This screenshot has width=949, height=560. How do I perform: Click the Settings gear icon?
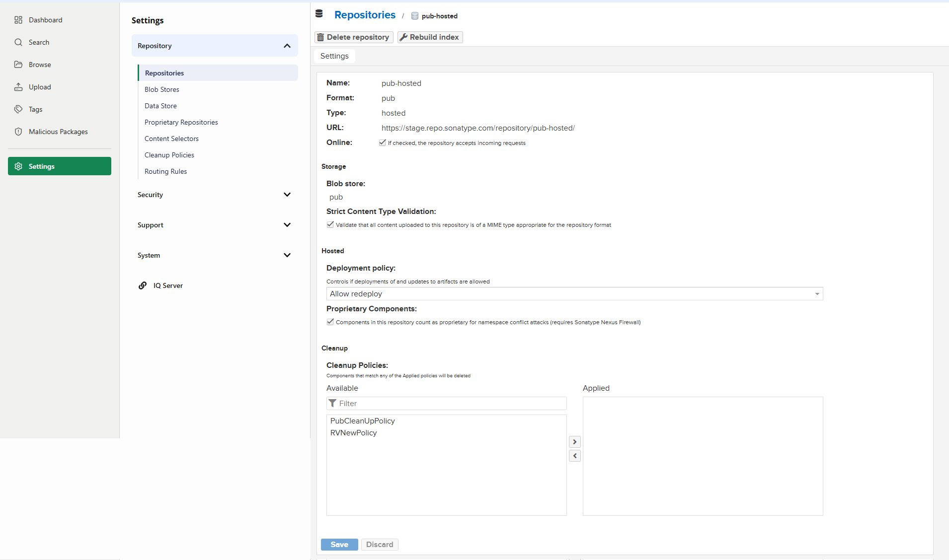[18, 166]
